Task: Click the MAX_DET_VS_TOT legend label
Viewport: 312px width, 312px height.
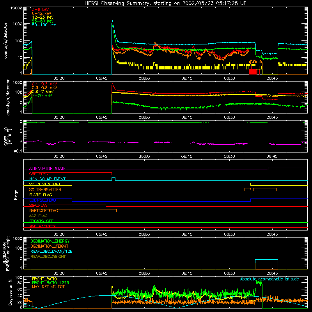Action: click(x=48, y=287)
